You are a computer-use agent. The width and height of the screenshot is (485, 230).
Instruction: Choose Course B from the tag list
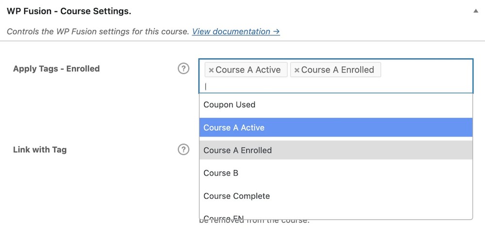pos(221,173)
